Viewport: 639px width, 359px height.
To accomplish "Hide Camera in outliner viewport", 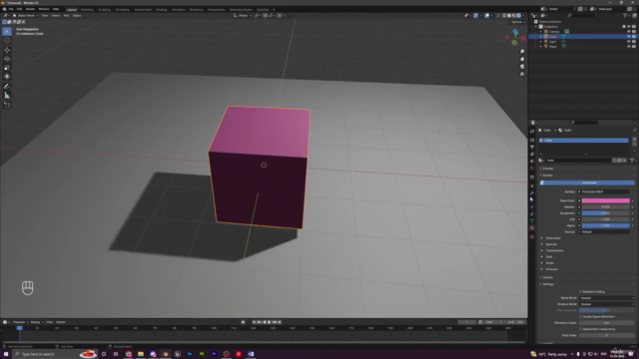I will (628, 31).
